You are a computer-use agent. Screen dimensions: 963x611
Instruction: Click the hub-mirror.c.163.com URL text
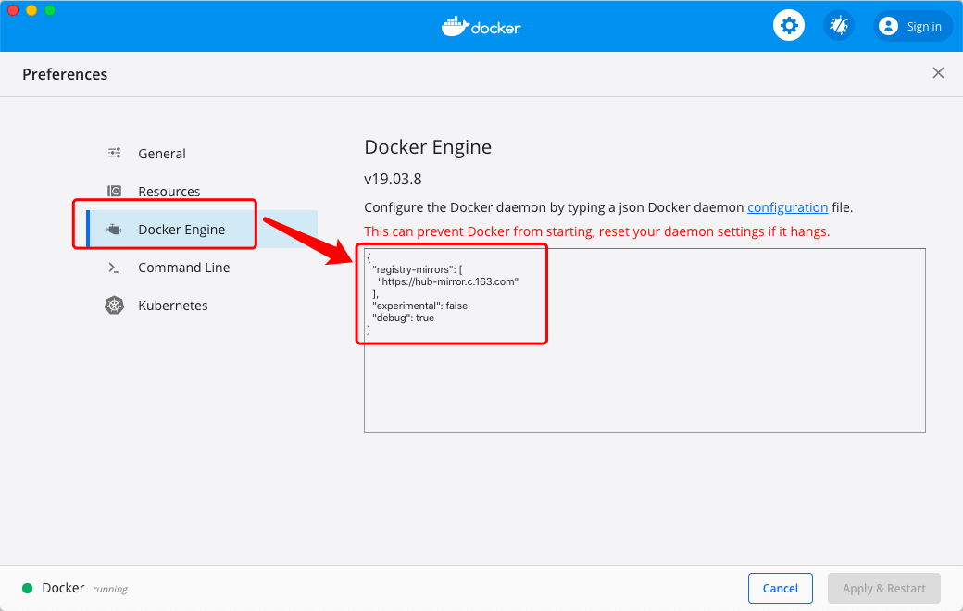[x=448, y=281]
